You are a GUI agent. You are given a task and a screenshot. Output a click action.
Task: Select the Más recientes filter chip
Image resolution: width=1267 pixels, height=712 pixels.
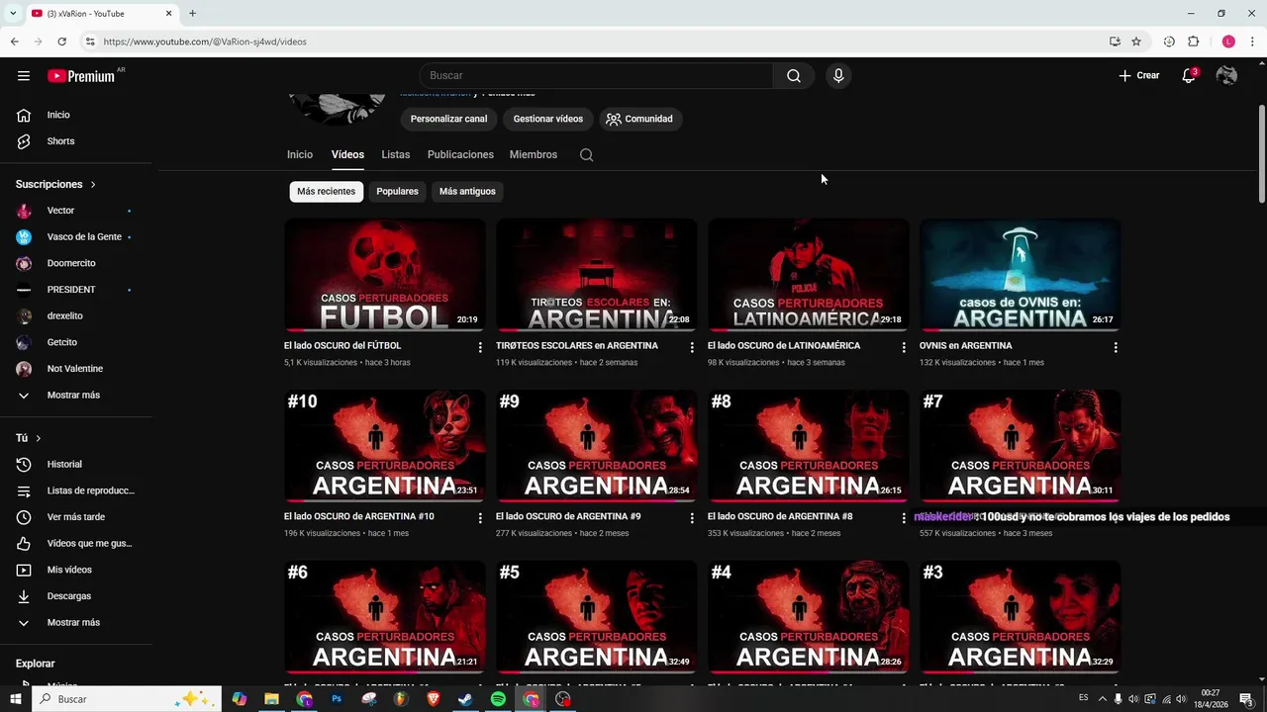tap(326, 191)
